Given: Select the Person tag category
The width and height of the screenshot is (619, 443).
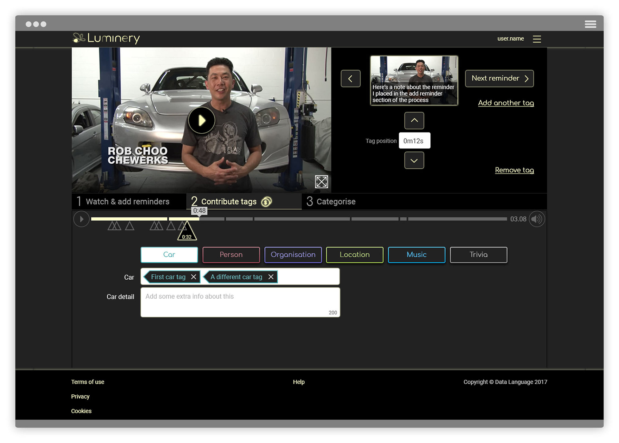Looking at the screenshot, I should [231, 255].
